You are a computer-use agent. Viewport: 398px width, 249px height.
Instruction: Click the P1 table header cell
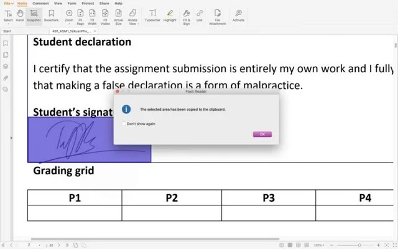(75, 197)
